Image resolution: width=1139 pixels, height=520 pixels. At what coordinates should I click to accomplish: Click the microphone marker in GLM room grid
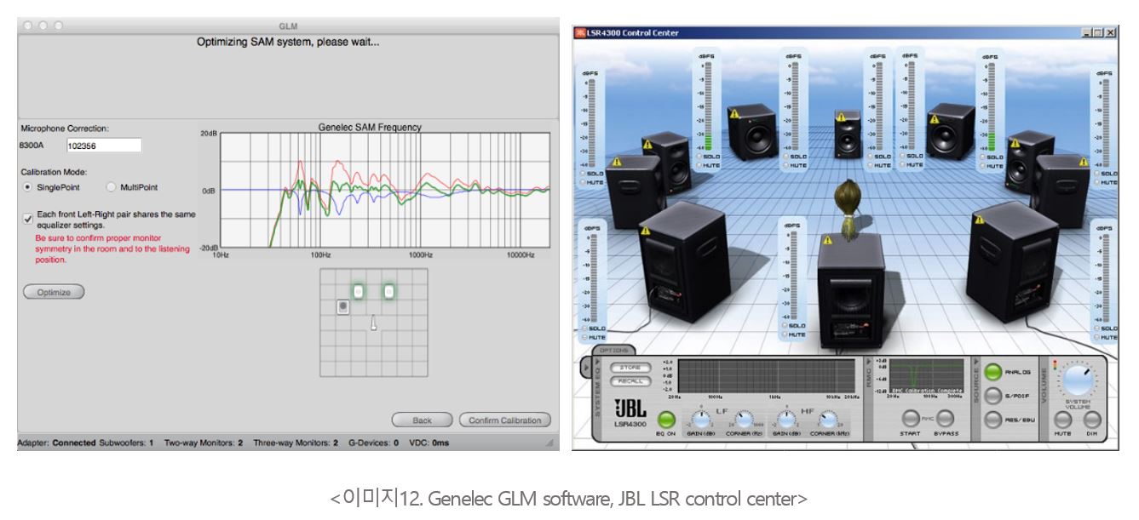pyautogui.click(x=373, y=323)
